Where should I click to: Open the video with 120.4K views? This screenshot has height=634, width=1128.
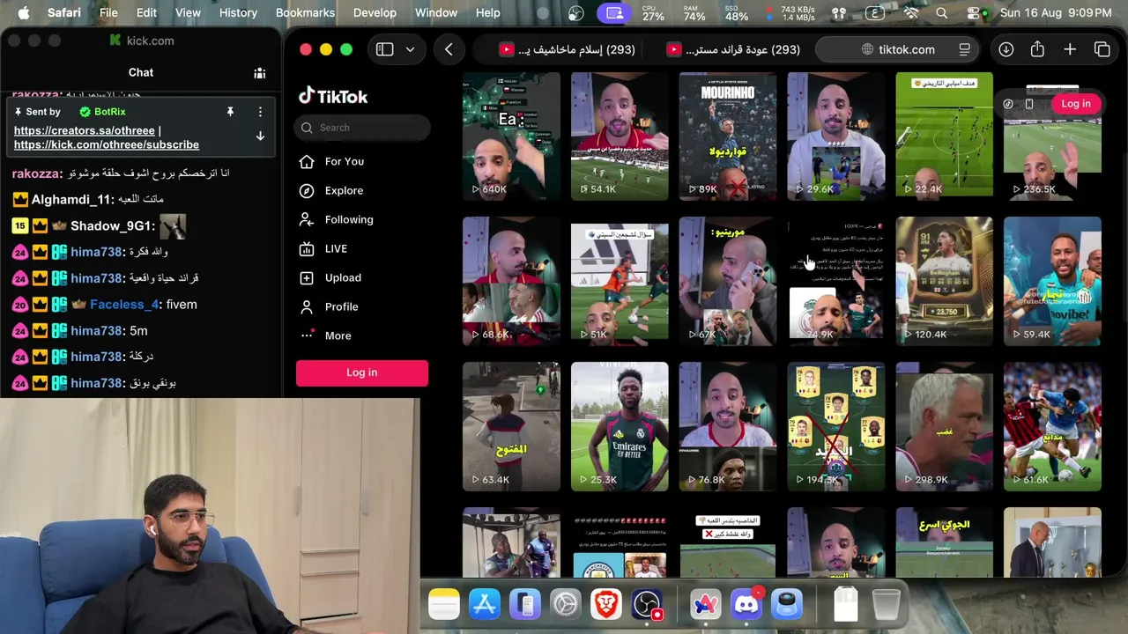944,282
